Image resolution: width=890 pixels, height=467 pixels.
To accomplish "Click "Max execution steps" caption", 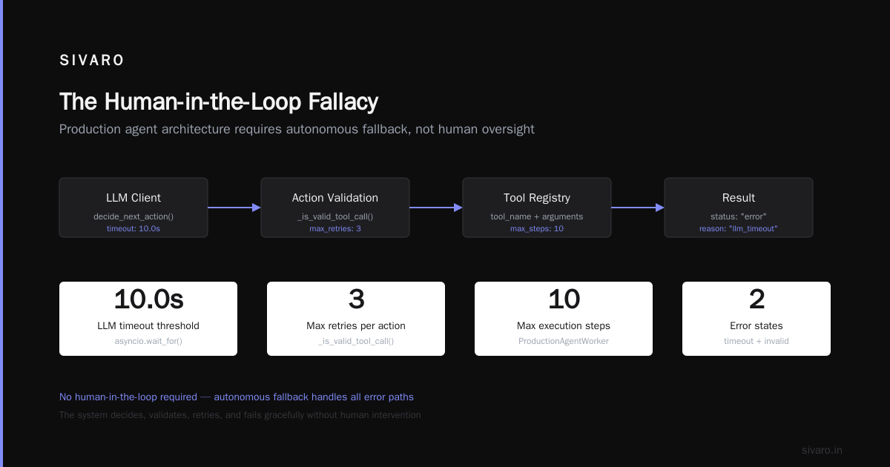I will [564, 325].
